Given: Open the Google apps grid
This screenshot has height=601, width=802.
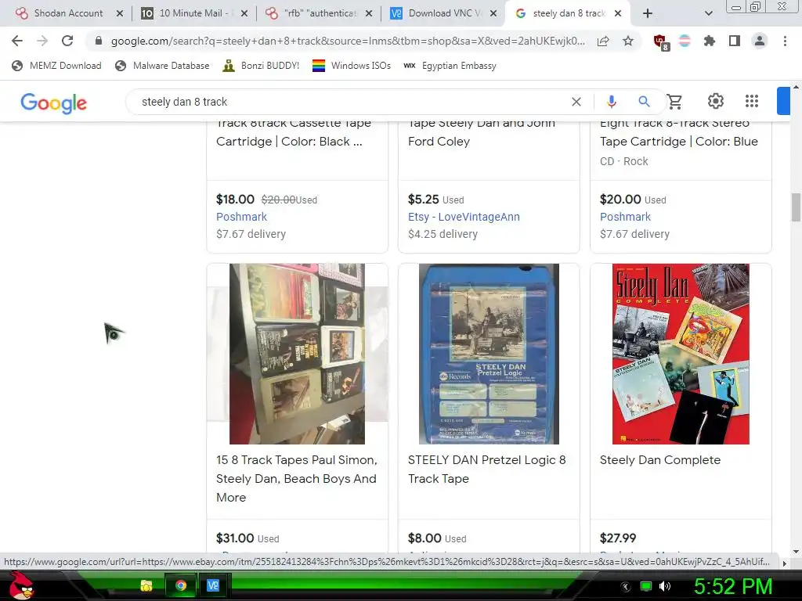Looking at the screenshot, I should 751,101.
